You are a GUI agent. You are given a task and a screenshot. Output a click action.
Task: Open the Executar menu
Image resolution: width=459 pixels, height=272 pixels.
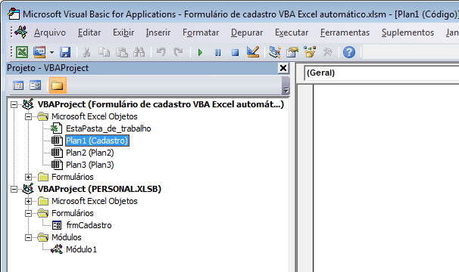click(292, 32)
